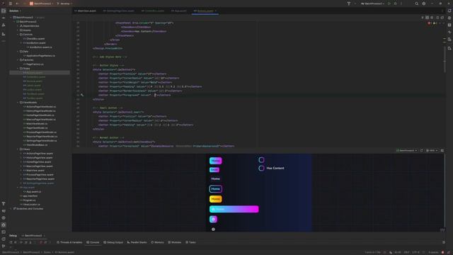Image resolution: width=453 pixels, height=255 pixels.
Task: Select ViewLocator.cs in Solution tree
Action: point(30,205)
